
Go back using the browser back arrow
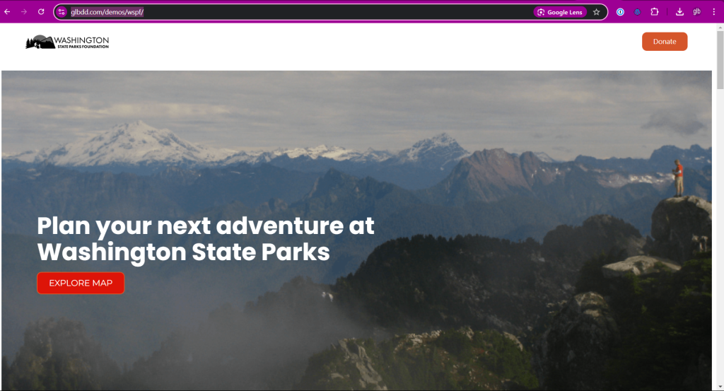pos(7,12)
